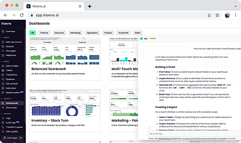Open the SQL console icon
The image size is (241, 143).
pyautogui.click(x=3, y=84)
